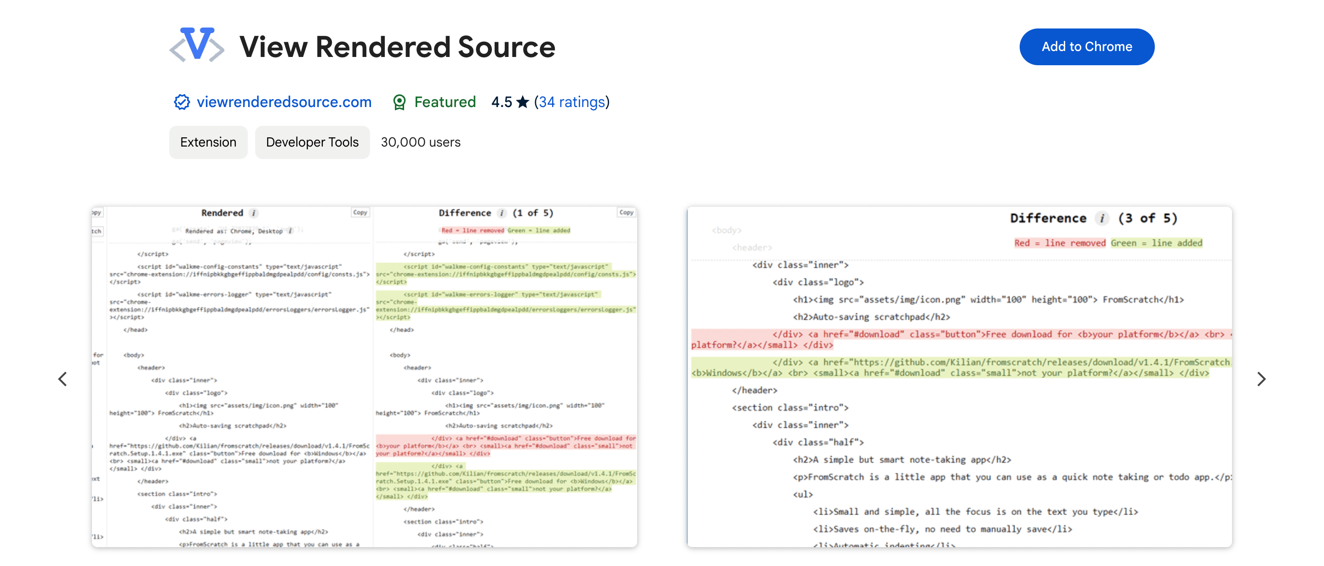
Task: Select the Developer Tools category chip
Action: click(312, 142)
